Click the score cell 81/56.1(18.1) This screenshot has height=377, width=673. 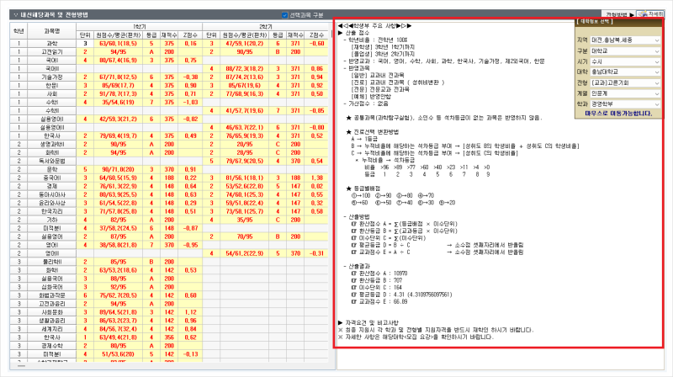pos(244,178)
